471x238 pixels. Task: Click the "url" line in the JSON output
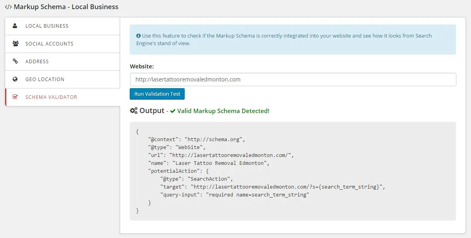tap(221, 155)
